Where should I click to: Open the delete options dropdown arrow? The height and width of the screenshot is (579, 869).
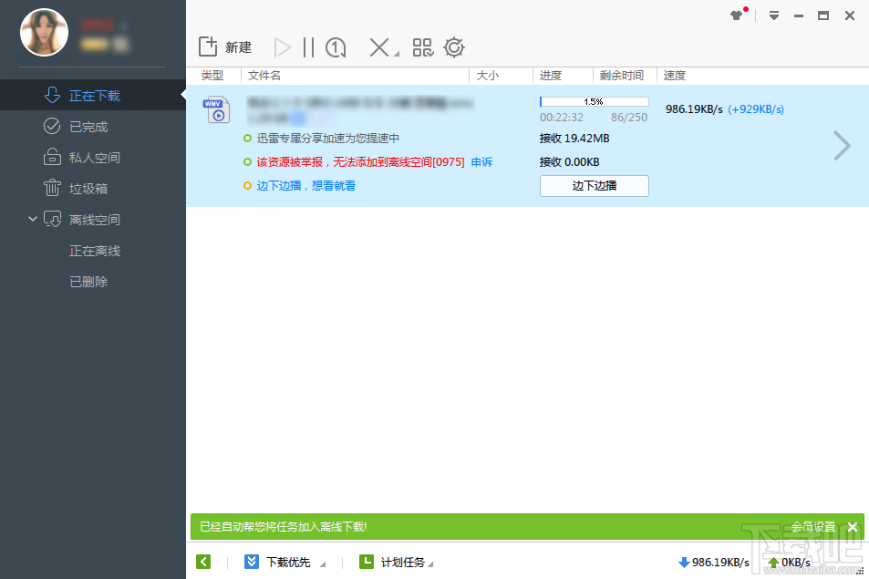397,54
